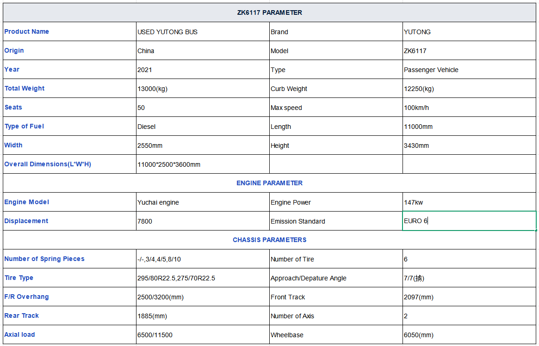This screenshot has height=346, width=539.
Task: Select the Width label cell
Action: click(x=70, y=145)
